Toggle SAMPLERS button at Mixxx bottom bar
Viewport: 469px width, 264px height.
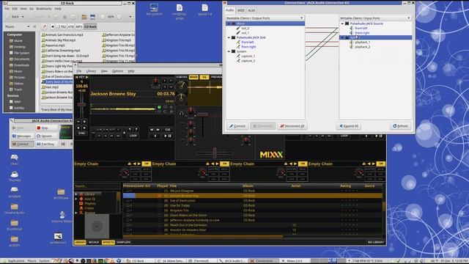point(124,243)
